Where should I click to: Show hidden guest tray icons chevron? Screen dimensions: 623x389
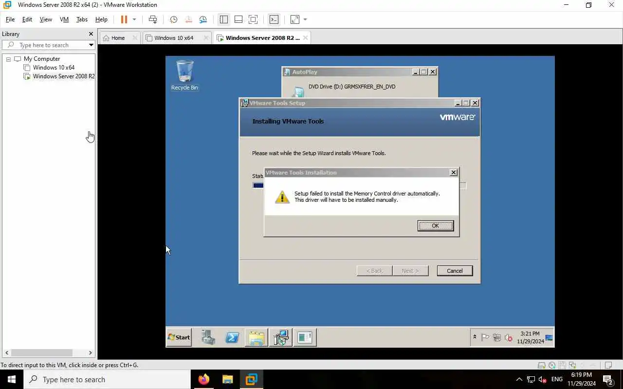click(x=475, y=337)
